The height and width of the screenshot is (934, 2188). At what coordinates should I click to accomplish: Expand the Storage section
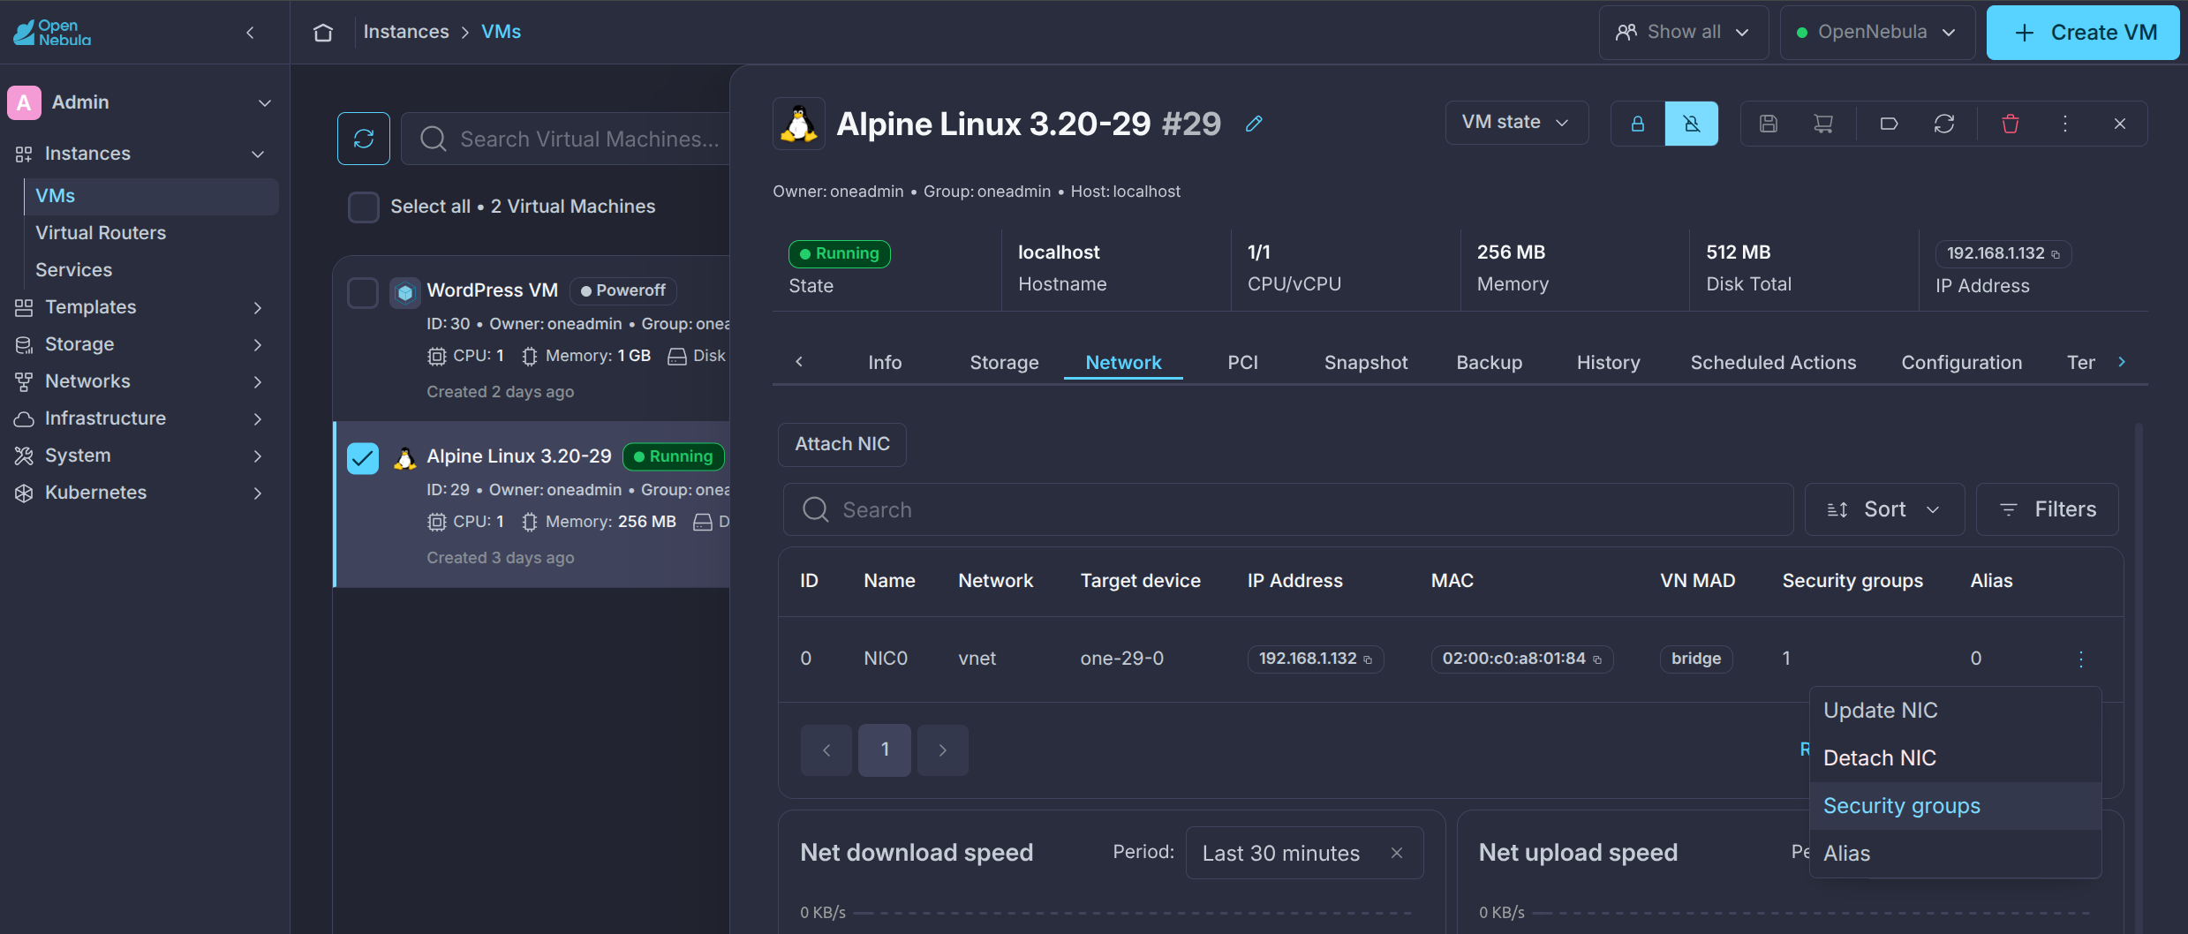click(257, 344)
